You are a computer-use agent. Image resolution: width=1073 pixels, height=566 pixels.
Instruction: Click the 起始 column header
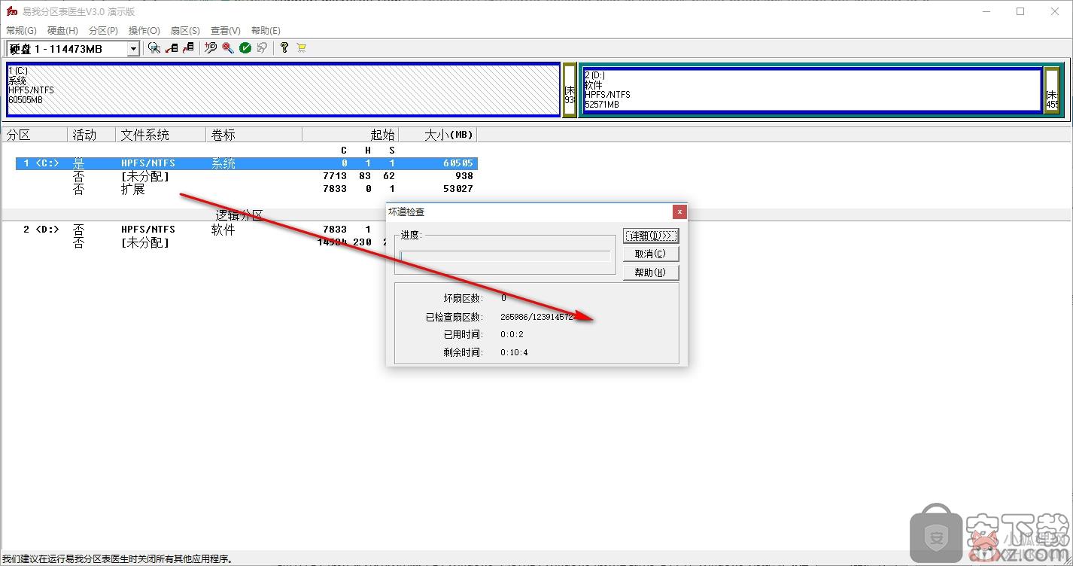350,135
